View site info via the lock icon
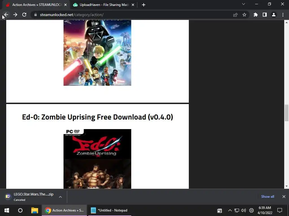 click(x=36, y=15)
